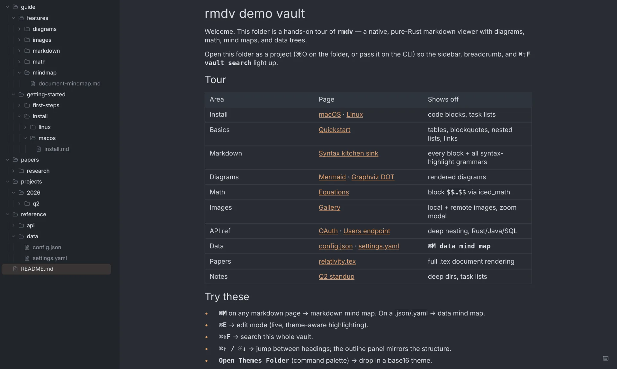Open the Linux install link

pyautogui.click(x=354, y=115)
